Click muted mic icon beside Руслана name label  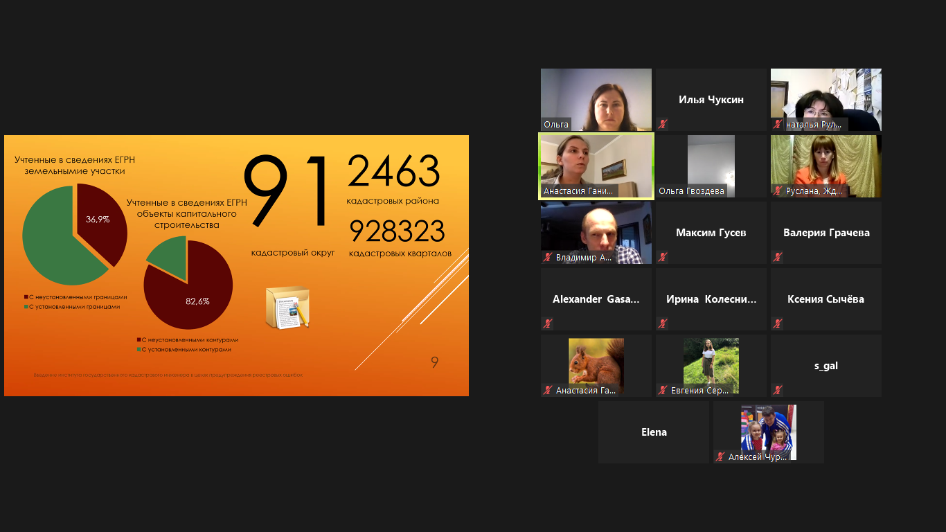[x=778, y=191]
